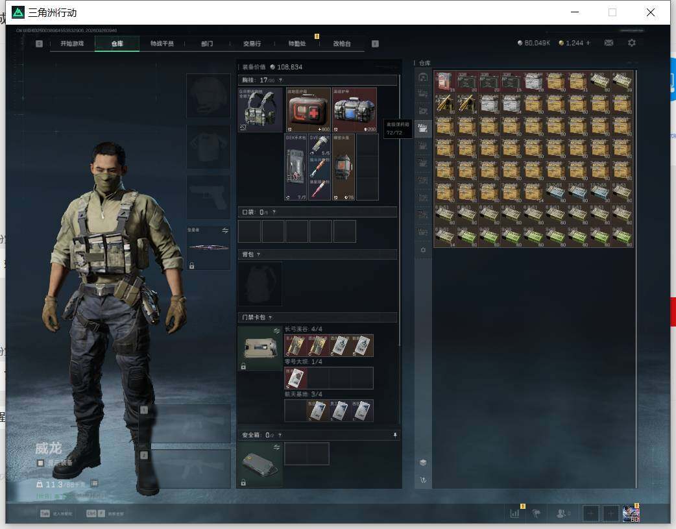Screen dimensions: 676x529
Task: Select the last keycard under 航天基地
Action: (x=362, y=411)
